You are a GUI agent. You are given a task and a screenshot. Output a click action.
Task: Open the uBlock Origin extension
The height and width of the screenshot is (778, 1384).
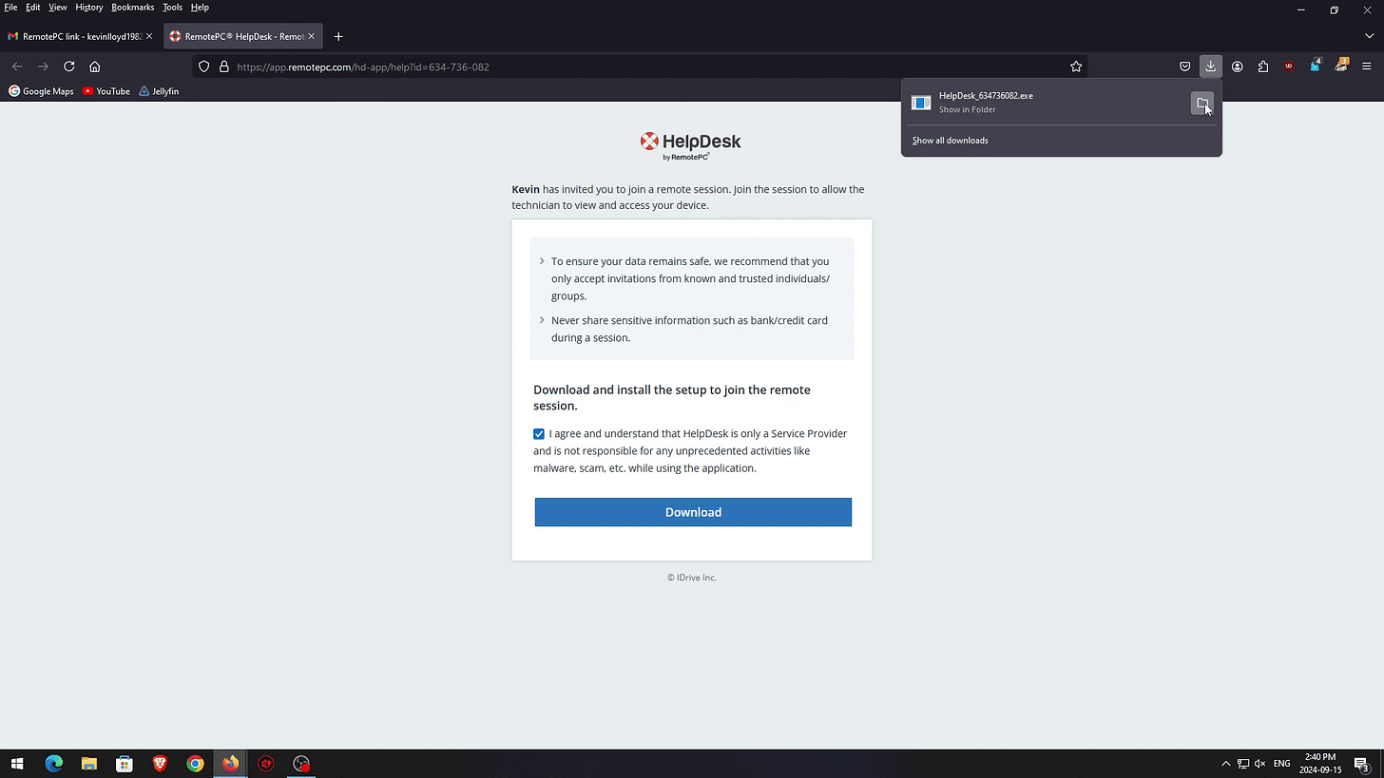pyautogui.click(x=1289, y=66)
